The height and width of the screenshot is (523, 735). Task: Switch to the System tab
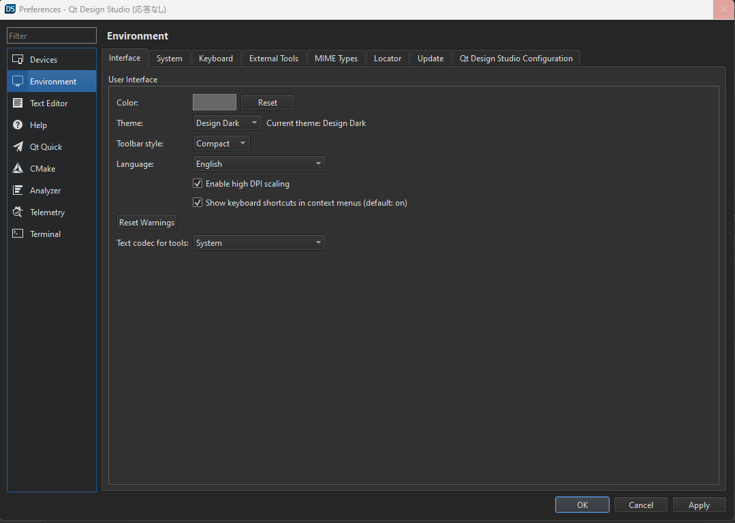tap(169, 58)
